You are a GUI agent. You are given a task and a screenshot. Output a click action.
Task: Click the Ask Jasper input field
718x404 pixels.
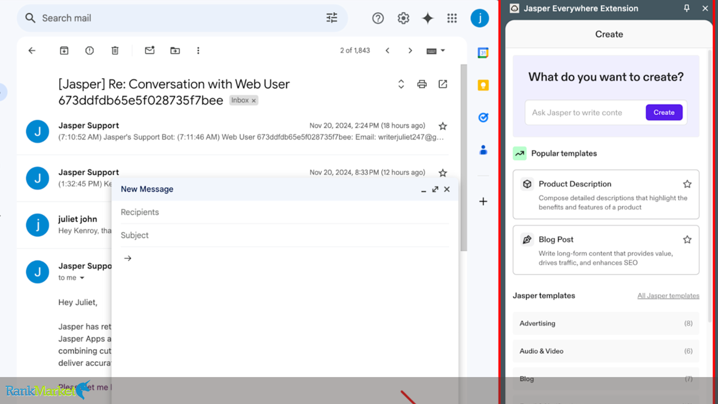point(585,112)
